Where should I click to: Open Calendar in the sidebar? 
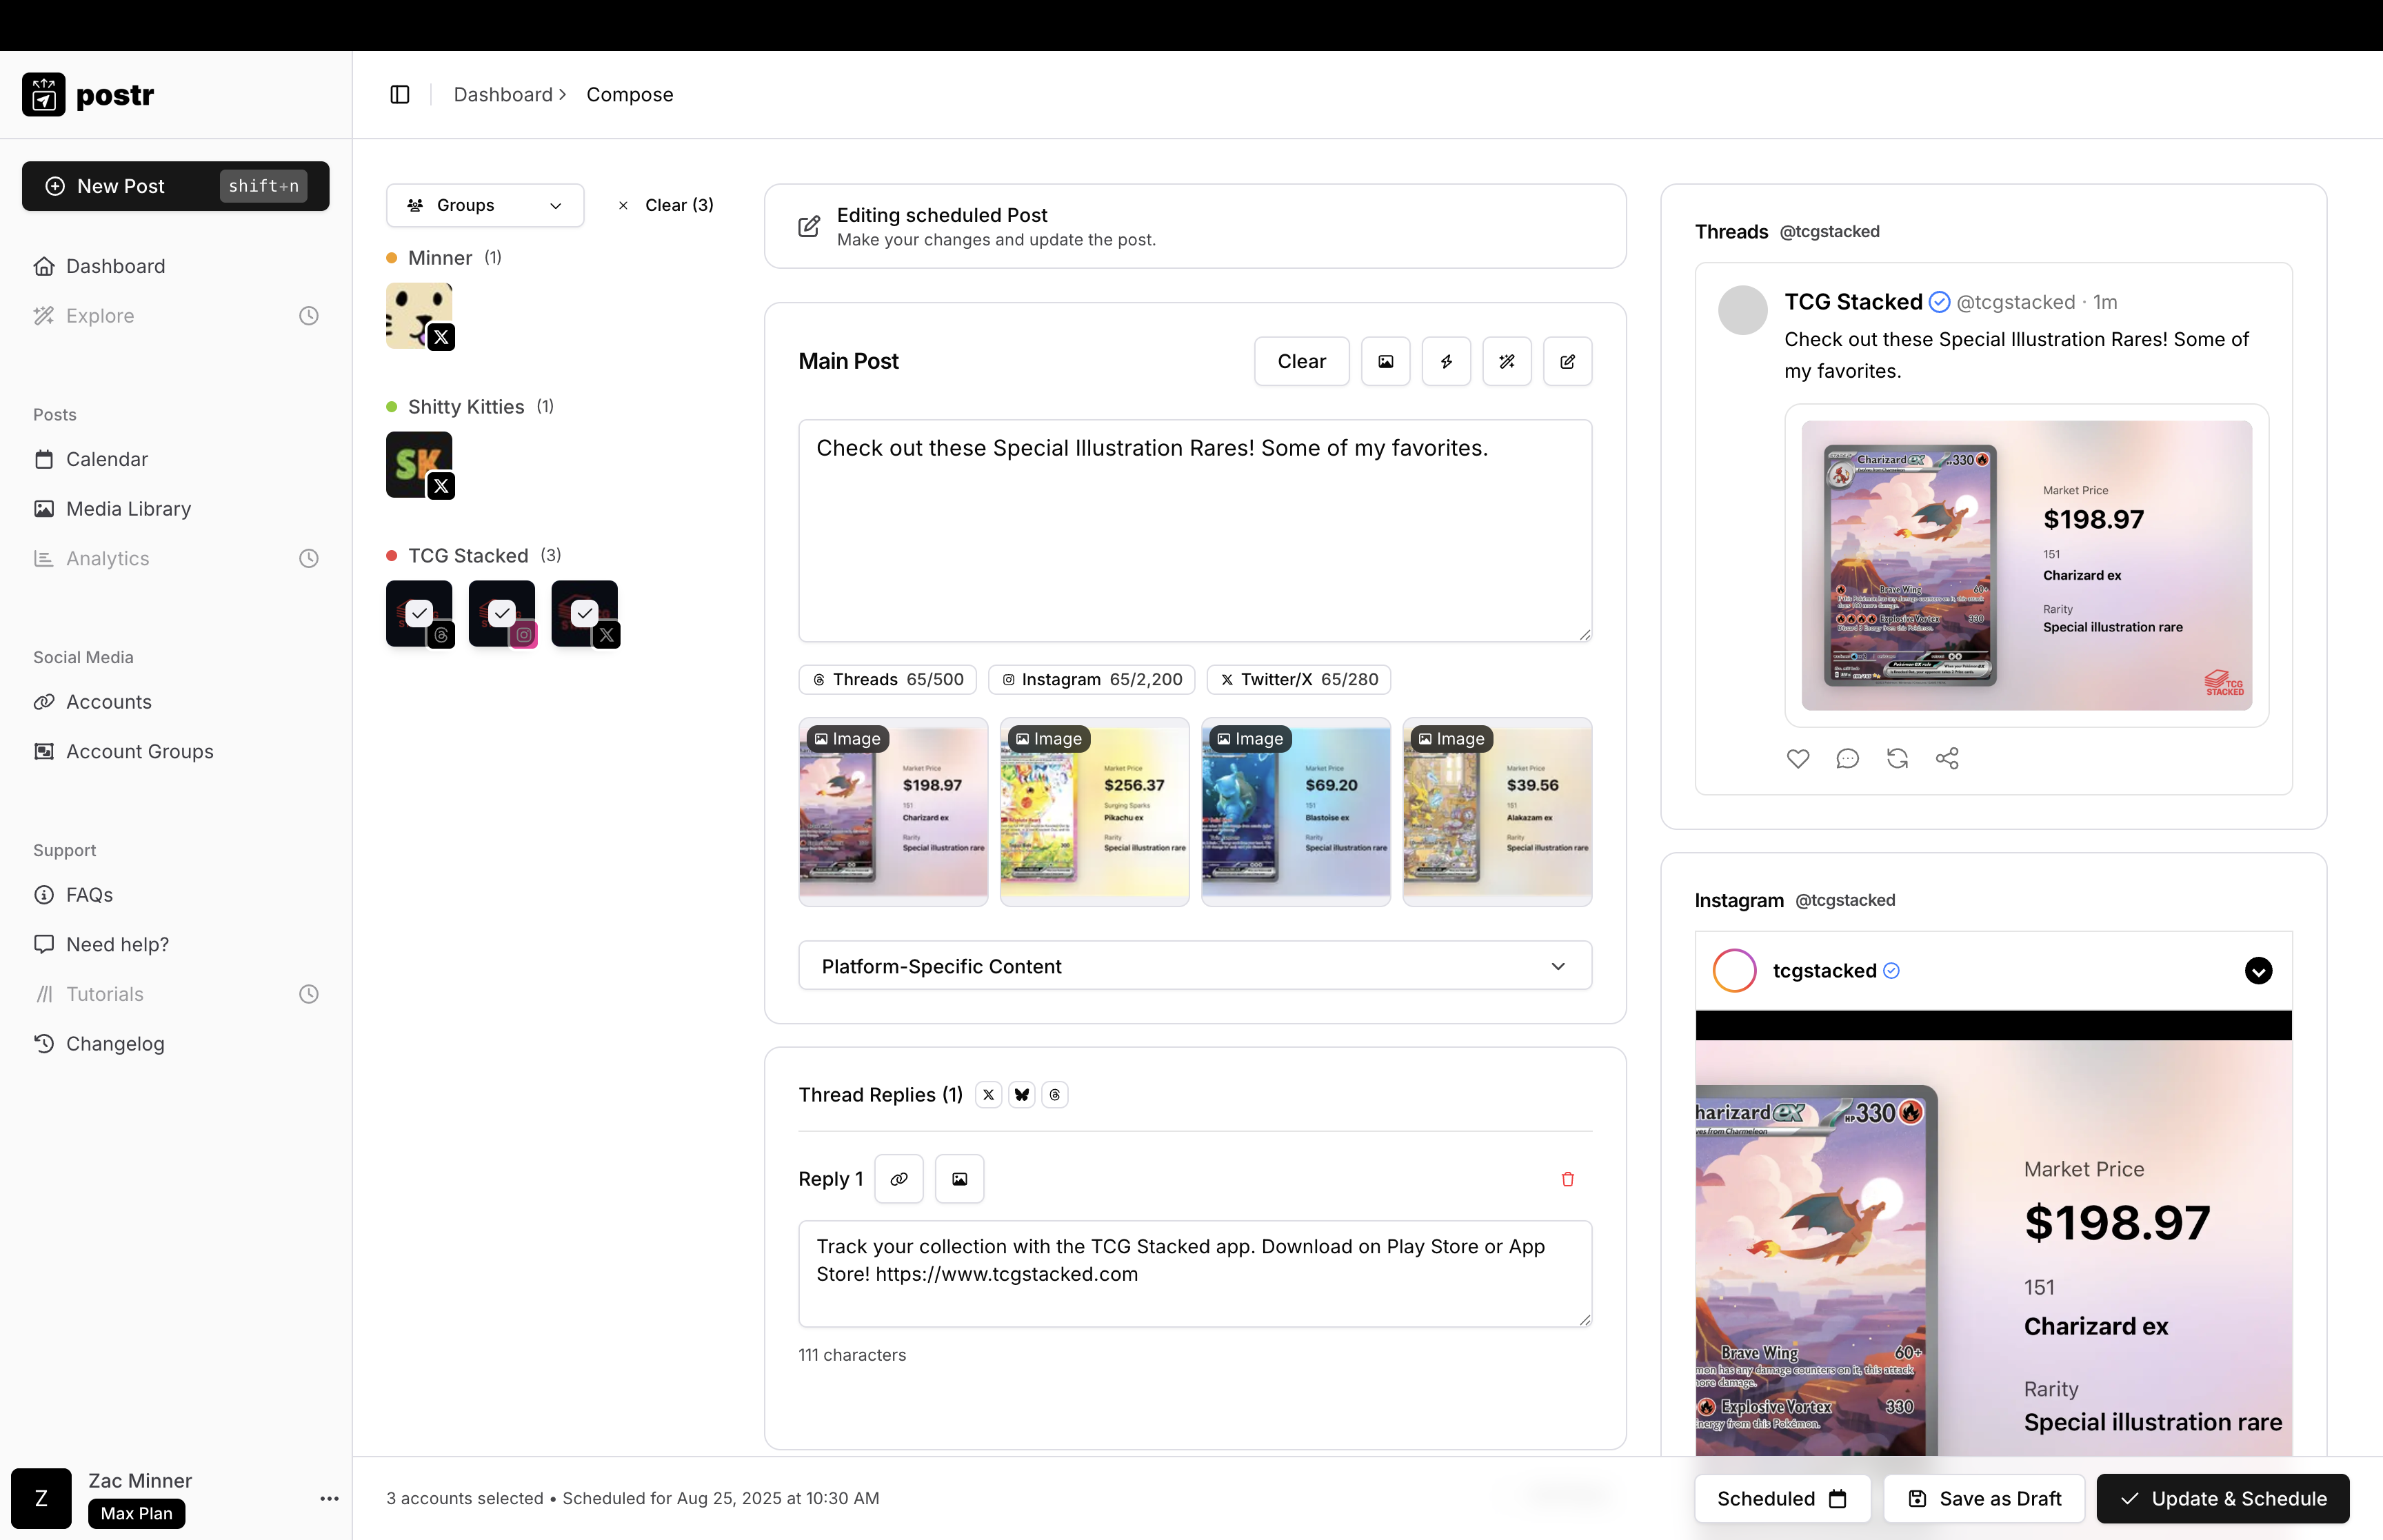pos(106,459)
